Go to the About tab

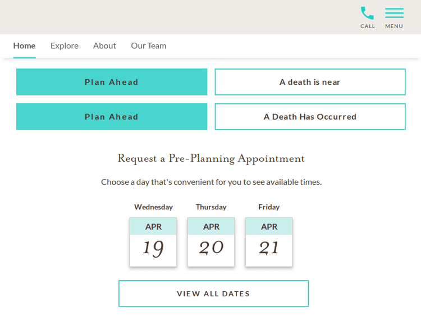pyautogui.click(x=104, y=45)
